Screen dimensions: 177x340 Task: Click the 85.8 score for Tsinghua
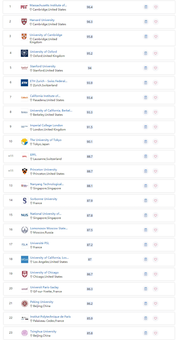[x=90, y=333]
